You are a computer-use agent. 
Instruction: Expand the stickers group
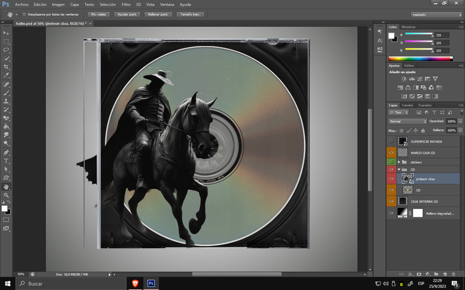[399, 162]
